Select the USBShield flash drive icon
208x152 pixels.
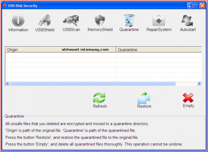[x=45, y=20]
